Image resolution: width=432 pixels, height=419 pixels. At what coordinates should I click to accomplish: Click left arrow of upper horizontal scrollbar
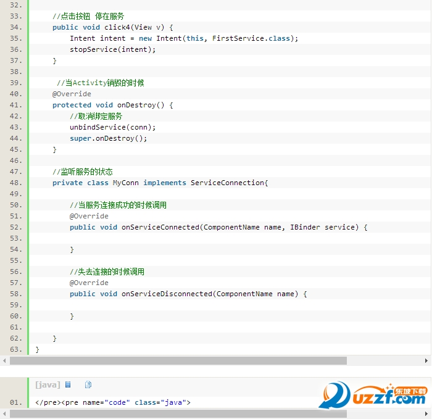(x=4, y=360)
